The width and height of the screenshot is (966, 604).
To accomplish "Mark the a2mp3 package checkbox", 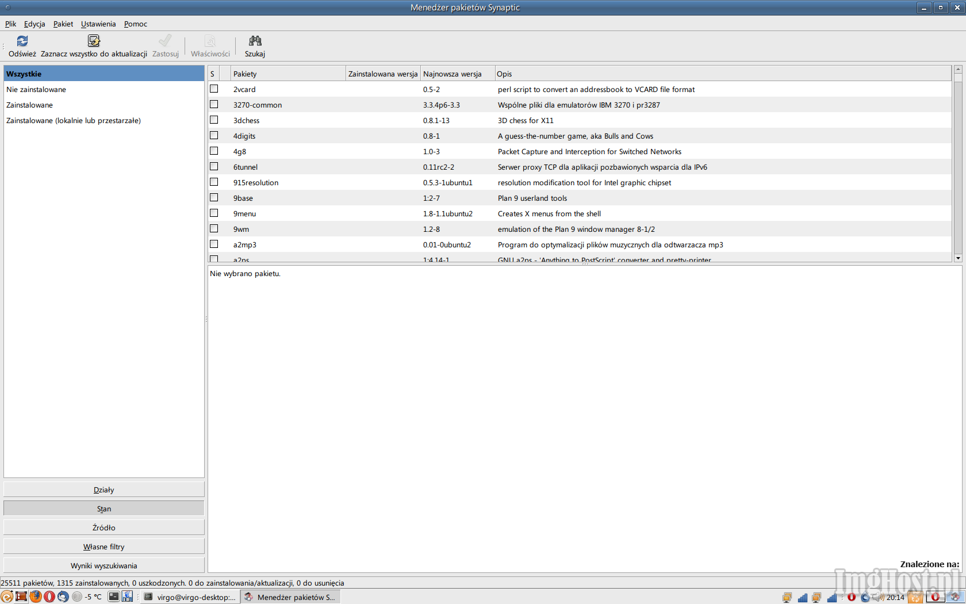I will (214, 244).
